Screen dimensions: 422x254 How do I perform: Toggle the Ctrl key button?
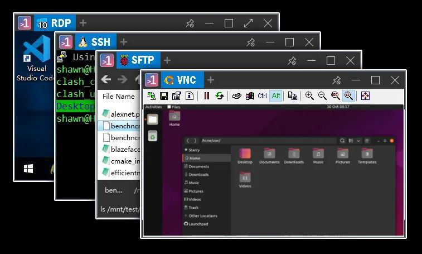(262, 96)
